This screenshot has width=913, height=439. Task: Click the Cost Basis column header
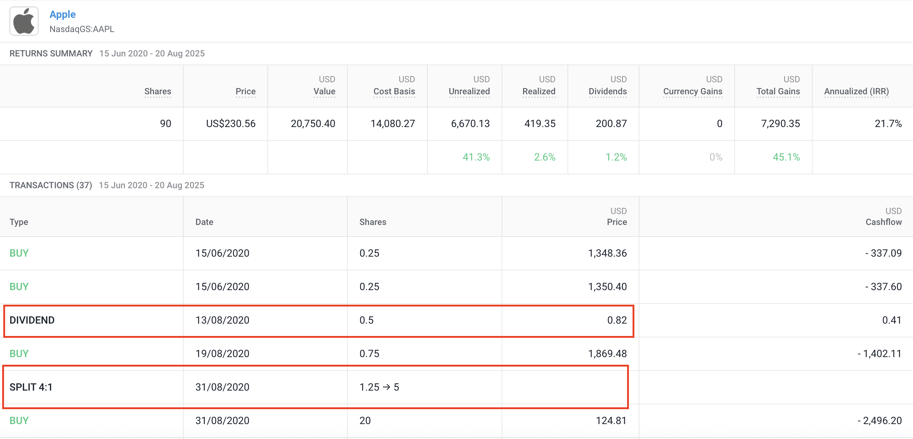coord(394,91)
